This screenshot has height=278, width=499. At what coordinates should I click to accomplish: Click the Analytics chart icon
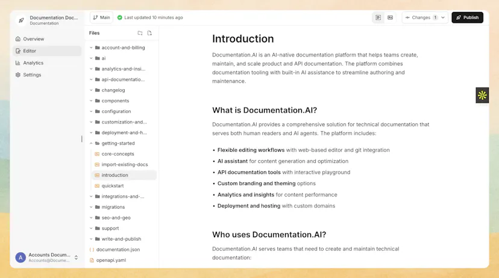coord(18,63)
